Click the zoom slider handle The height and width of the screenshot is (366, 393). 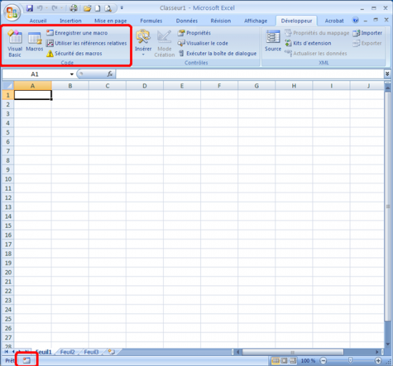coord(350,361)
